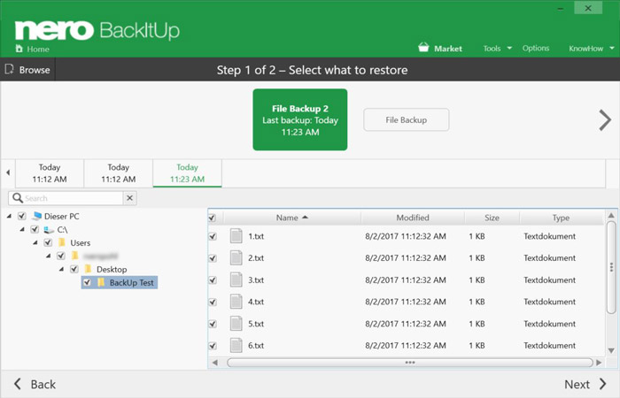
Task: Click the 4.txt file icon
Action: pos(236,302)
